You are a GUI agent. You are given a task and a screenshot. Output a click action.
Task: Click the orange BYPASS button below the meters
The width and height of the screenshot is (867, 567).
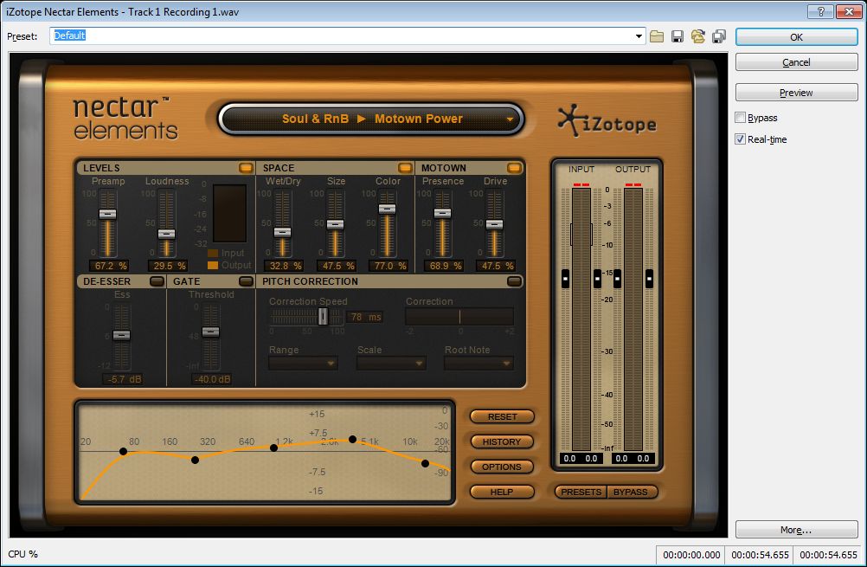630,491
